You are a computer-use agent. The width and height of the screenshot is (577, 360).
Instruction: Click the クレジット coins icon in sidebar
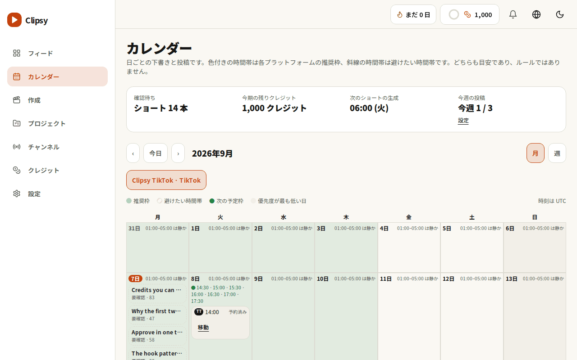(x=17, y=170)
